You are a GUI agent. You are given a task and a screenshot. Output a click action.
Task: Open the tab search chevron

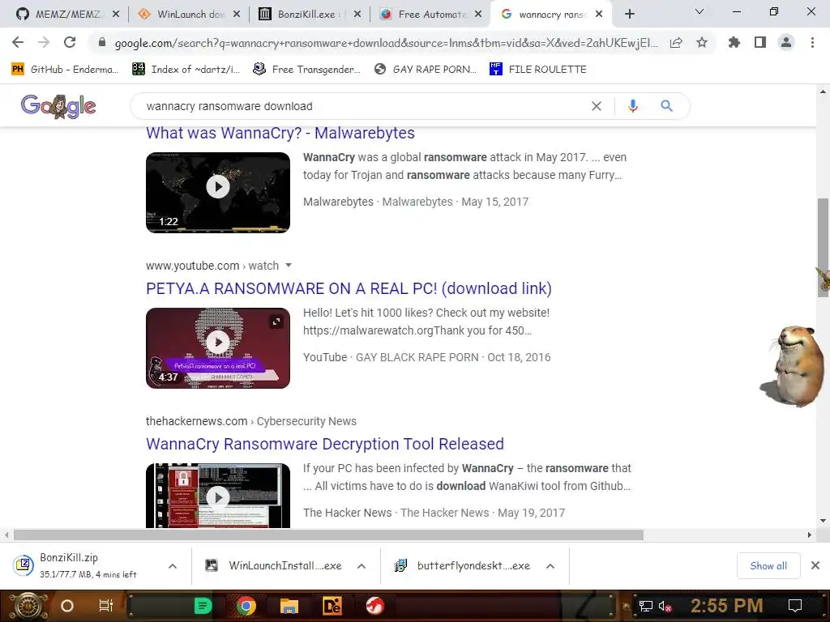pos(700,11)
